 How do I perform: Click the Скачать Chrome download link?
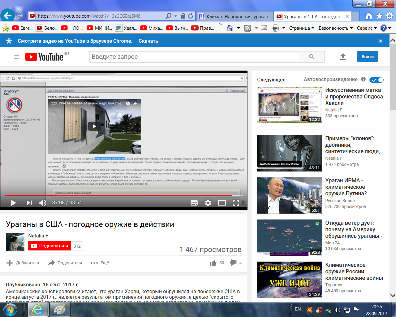[148, 41]
